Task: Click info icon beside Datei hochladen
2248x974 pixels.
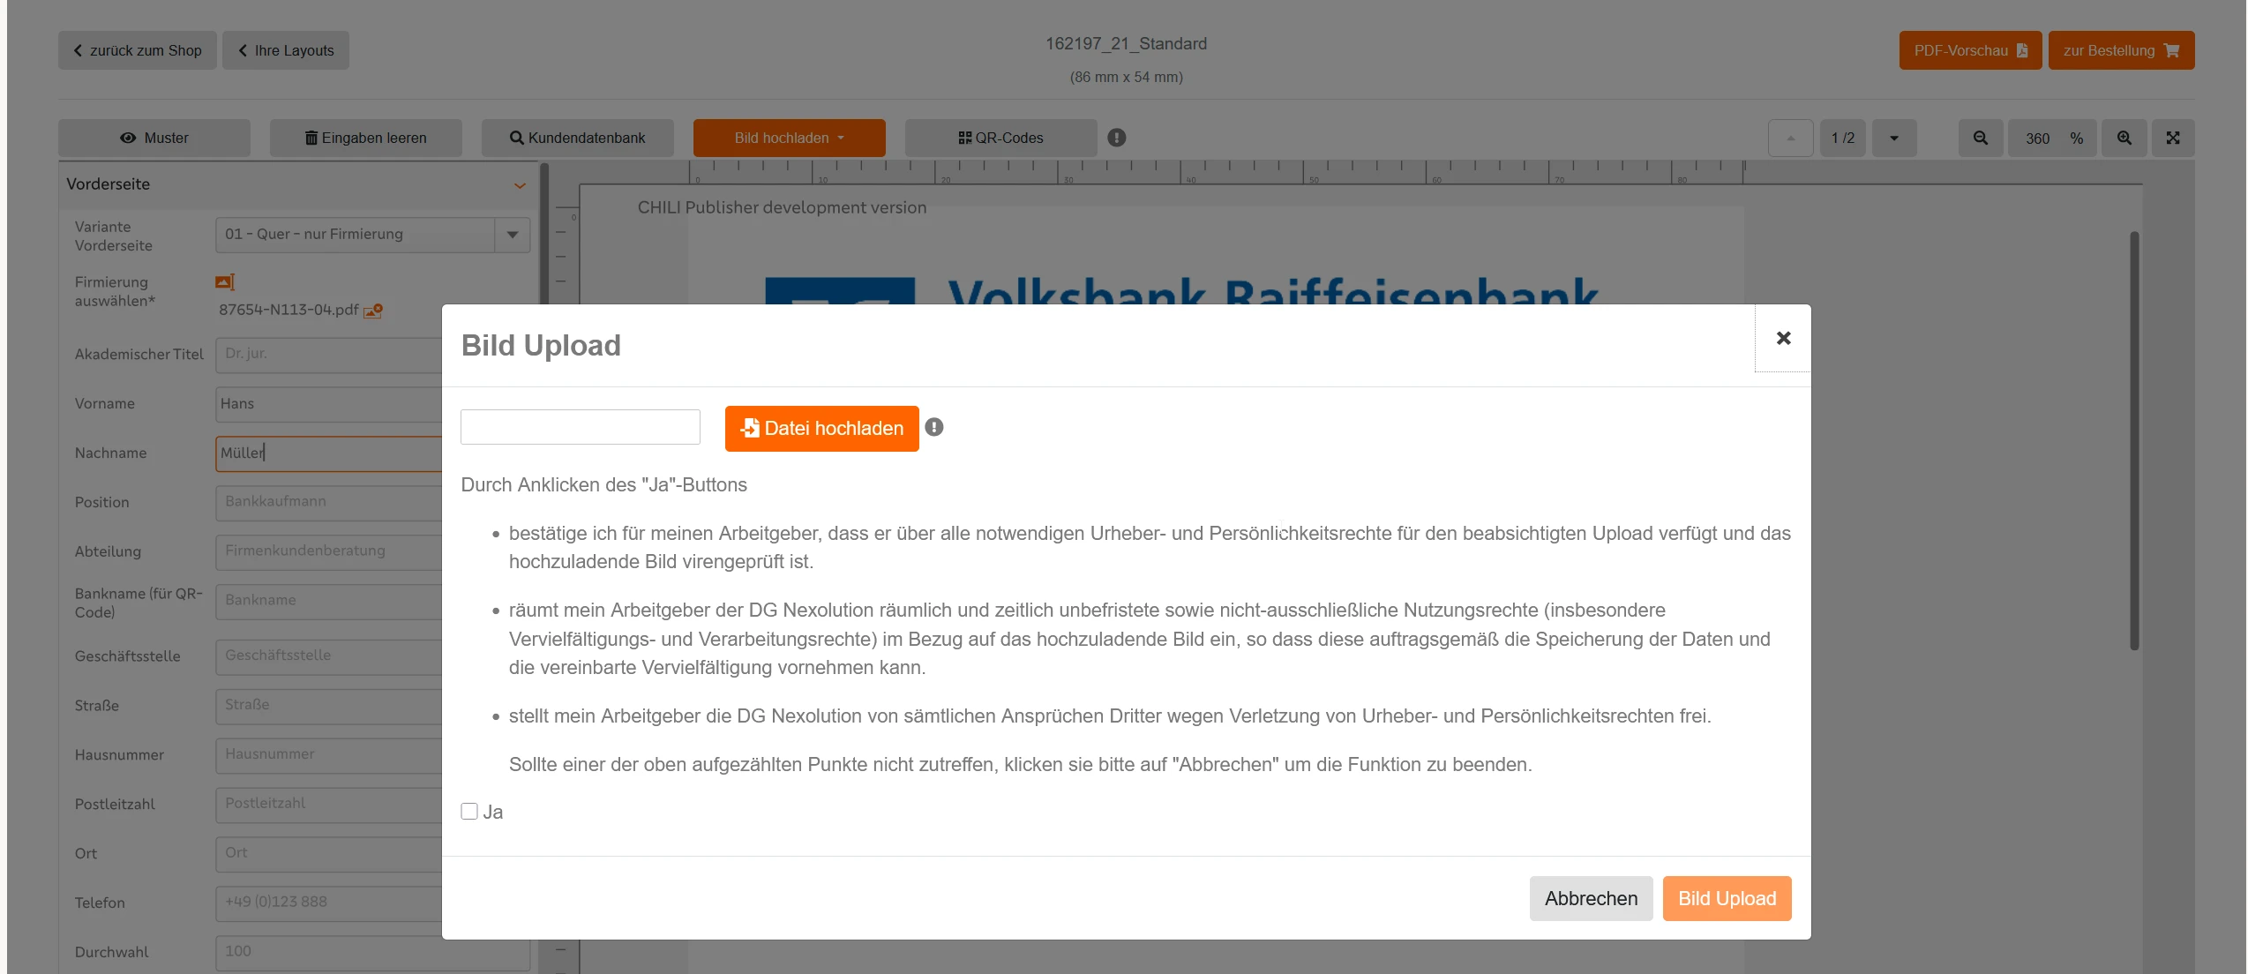Action: coord(934,428)
